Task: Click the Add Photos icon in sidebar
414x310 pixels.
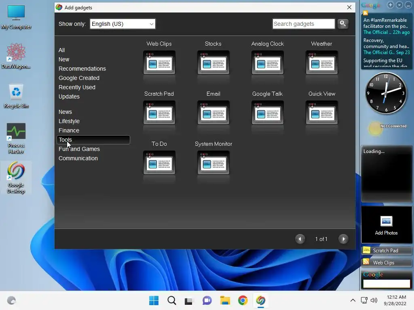Action: [x=386, y=222]
